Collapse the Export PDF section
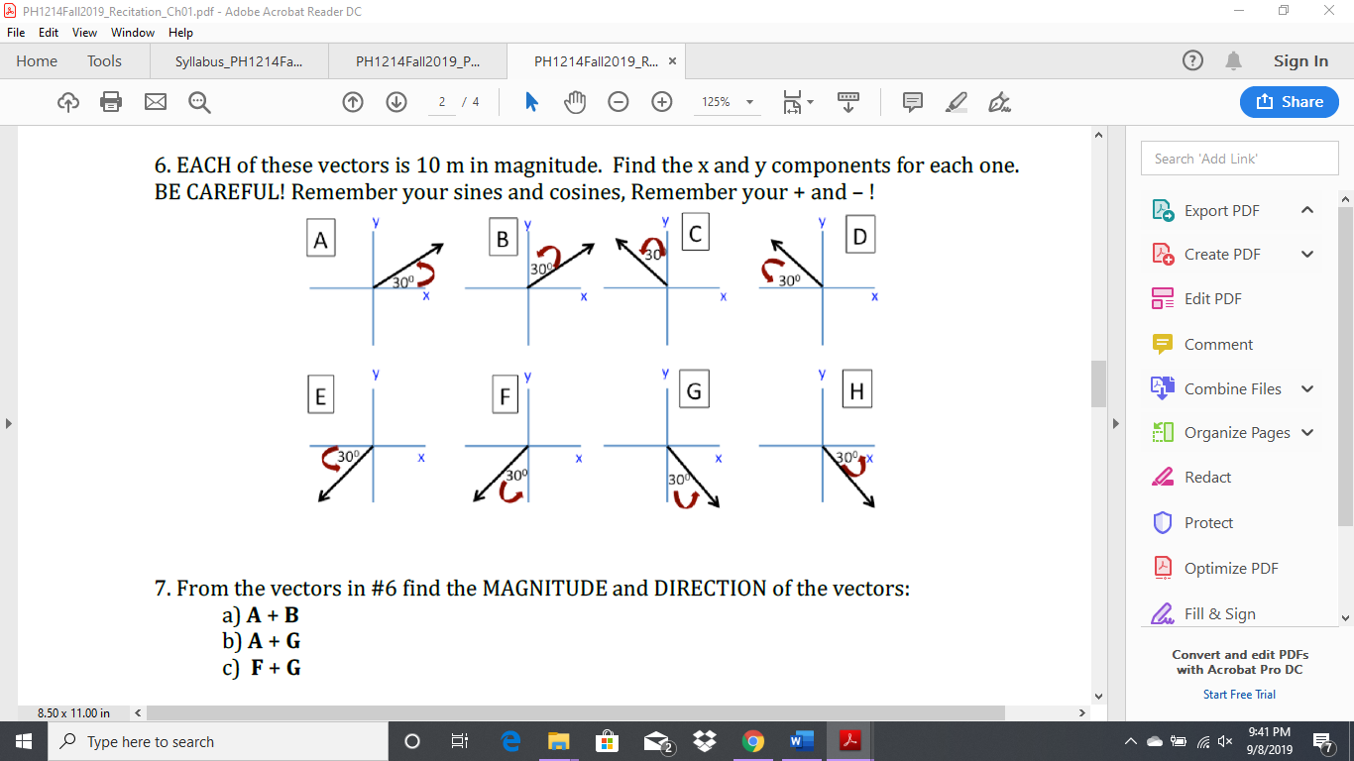 click(1307, 210)
